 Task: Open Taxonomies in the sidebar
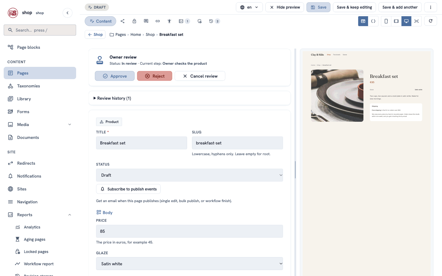(40, 86)
